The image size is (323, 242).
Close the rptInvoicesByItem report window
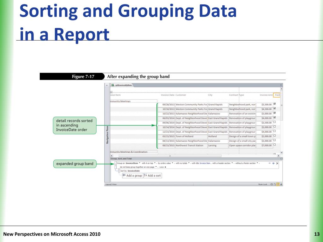(x=281, y=85)
